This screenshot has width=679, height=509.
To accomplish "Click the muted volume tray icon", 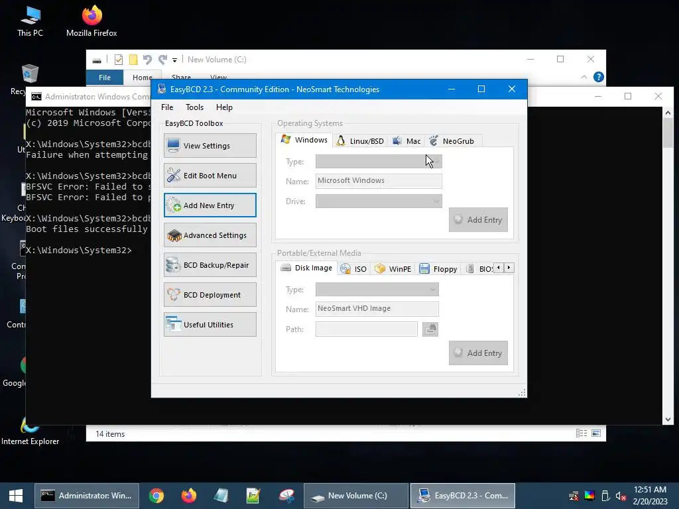I will pyautogui.click(x=621, y=496).
